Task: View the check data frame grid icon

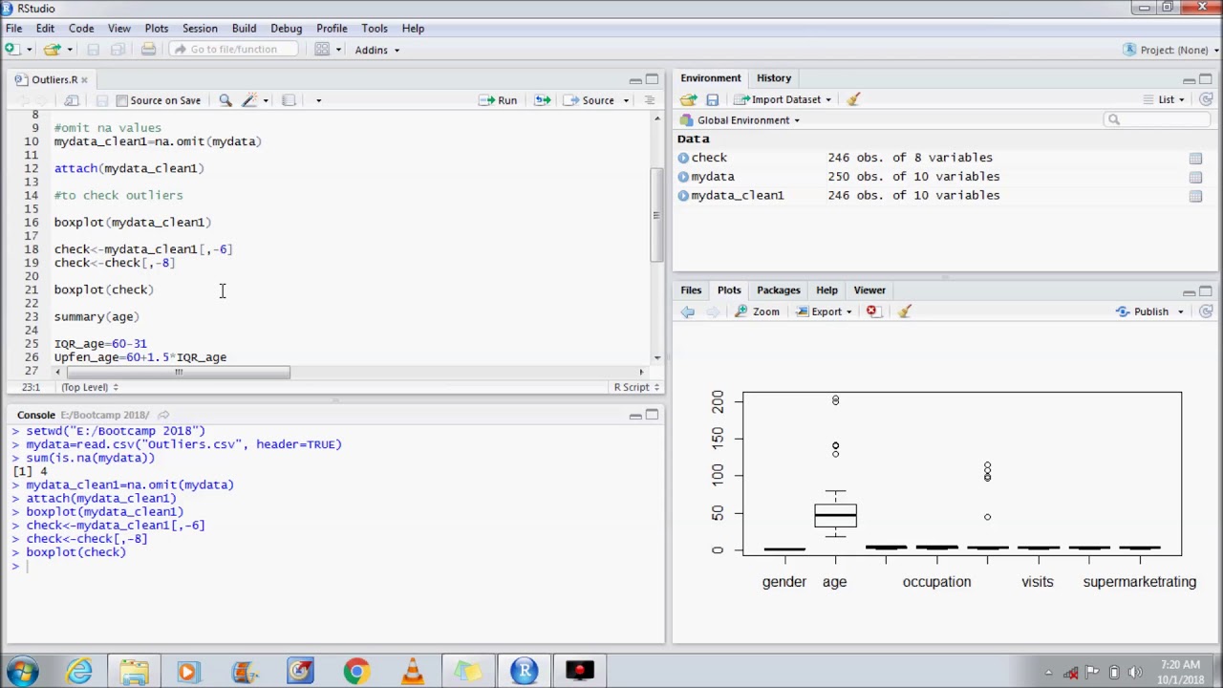Action: click(1195, 158)
